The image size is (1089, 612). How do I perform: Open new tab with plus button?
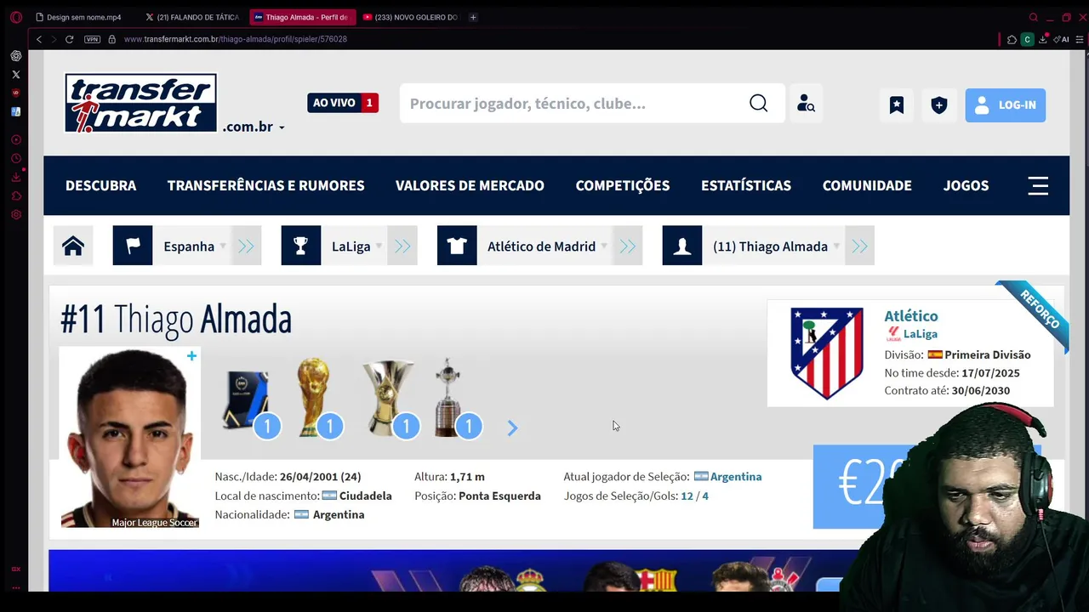(x=473, y=17)
